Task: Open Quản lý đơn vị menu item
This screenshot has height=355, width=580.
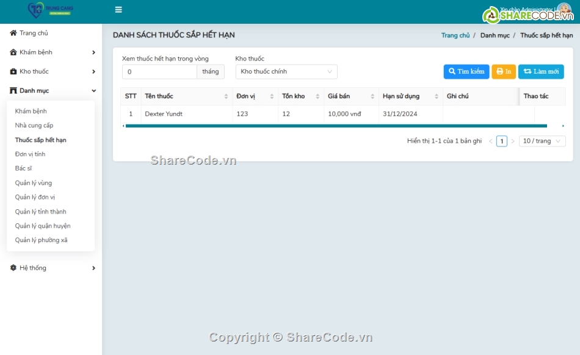Action: point(35,197)
